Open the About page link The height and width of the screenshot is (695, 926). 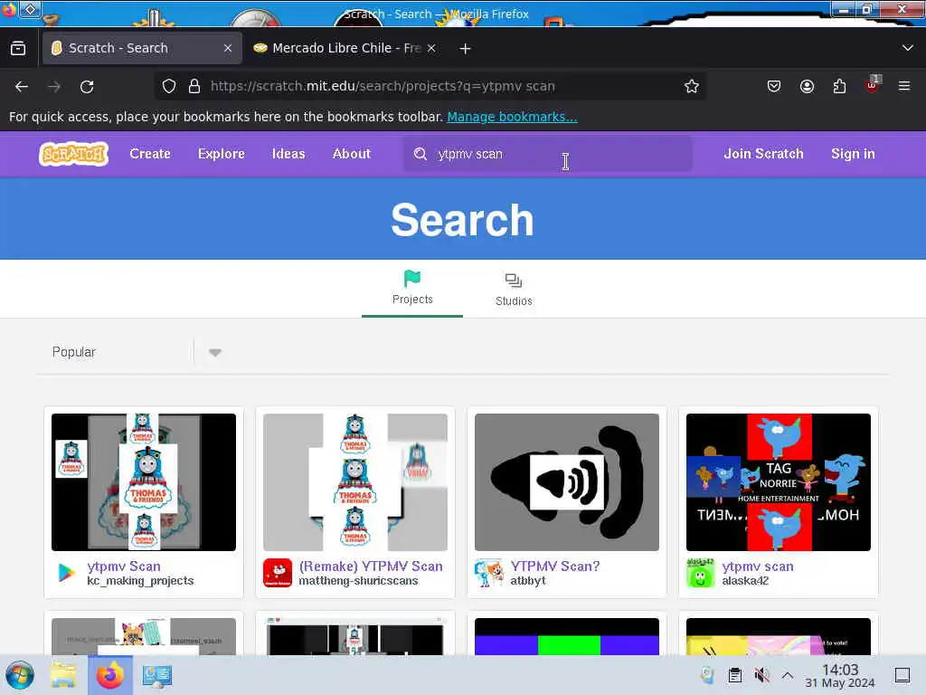pos(352,154)
